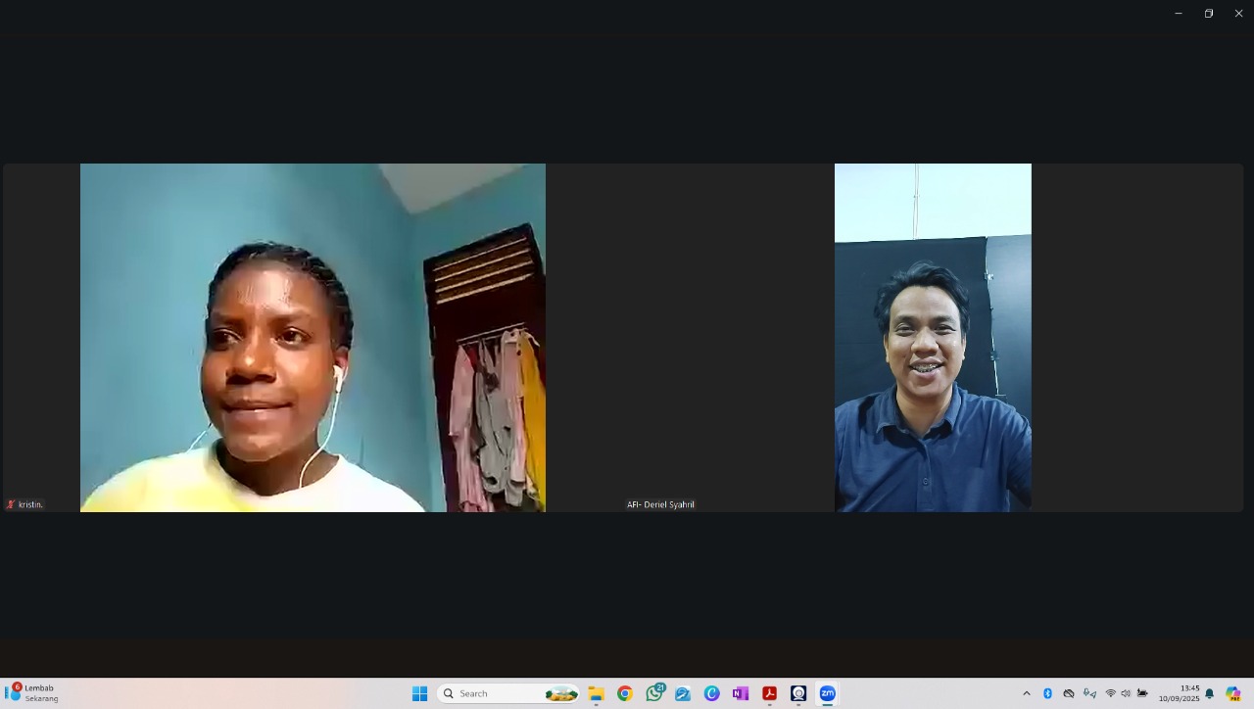Image resolution: width=1254 pixels, height=709 pixels.
Task: Select the AFI- Deriel Syahril video tile
Action: (x=933, y=337)
